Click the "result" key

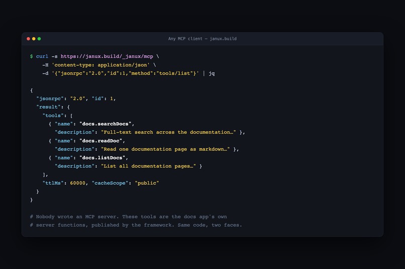tap(48, 107)
